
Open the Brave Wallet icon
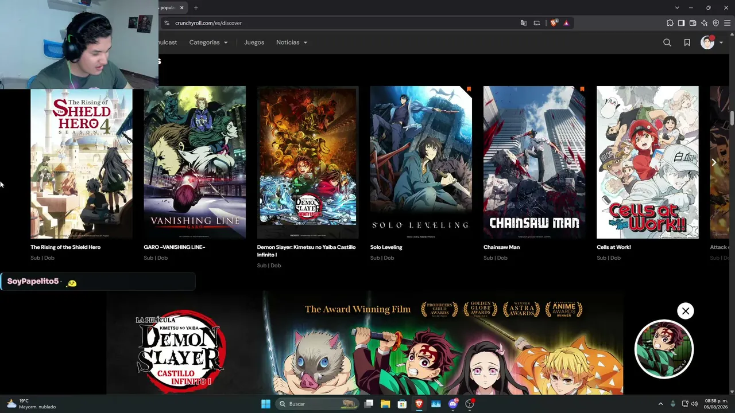click(x=693, y=23)
